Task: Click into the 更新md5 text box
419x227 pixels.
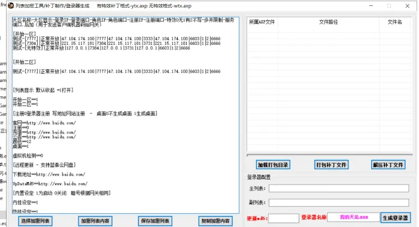Action: (284, 218)
